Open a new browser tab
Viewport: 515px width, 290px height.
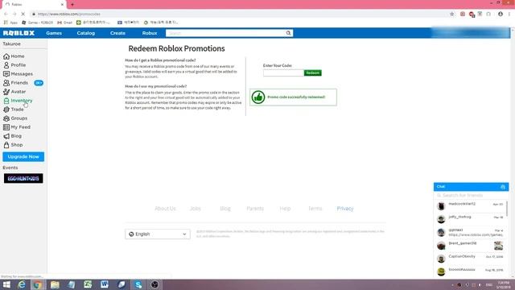72,5
